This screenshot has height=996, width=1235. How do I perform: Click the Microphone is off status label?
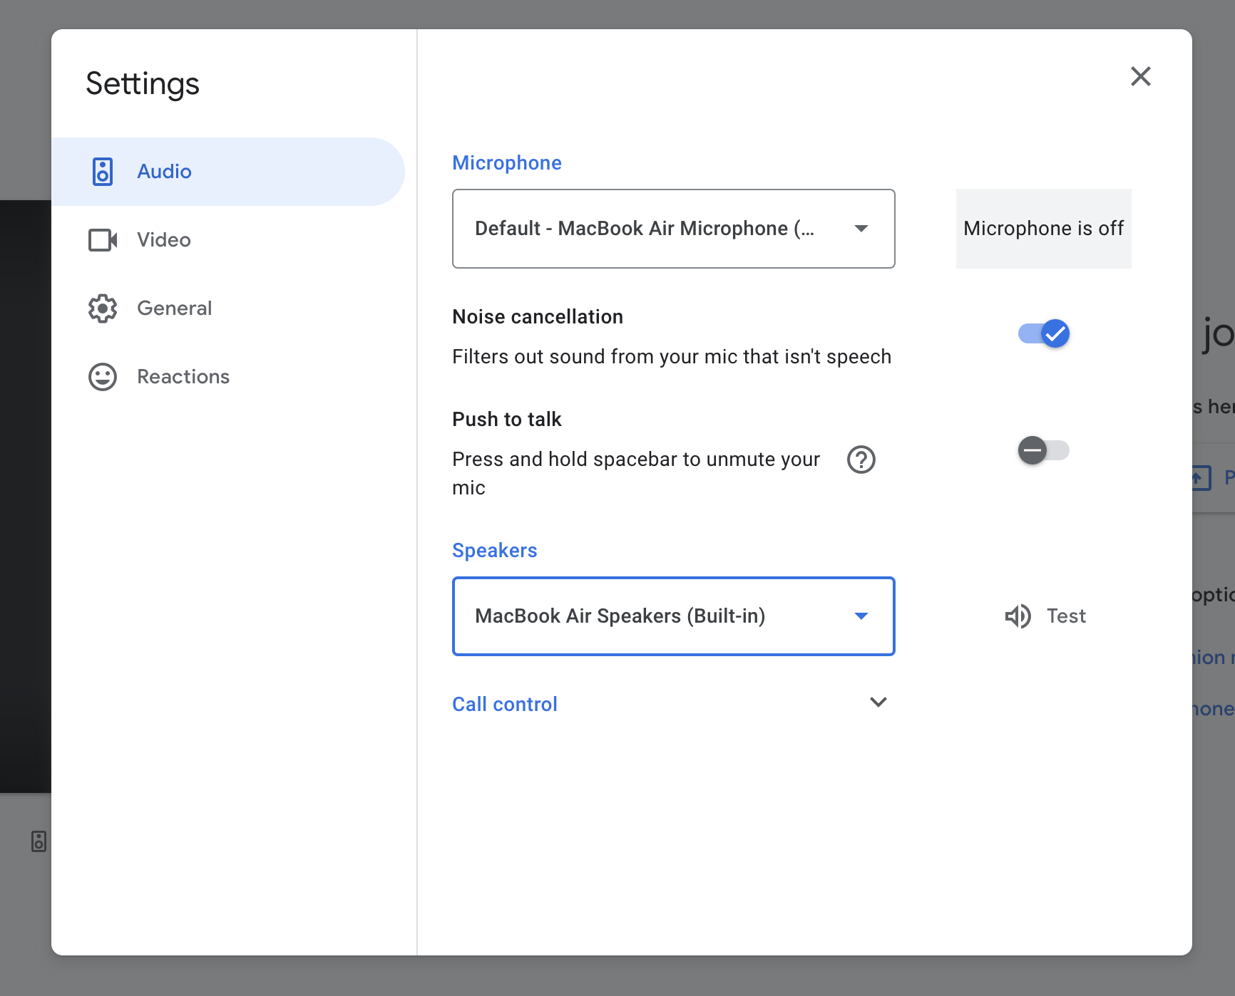click(1043, 229)
